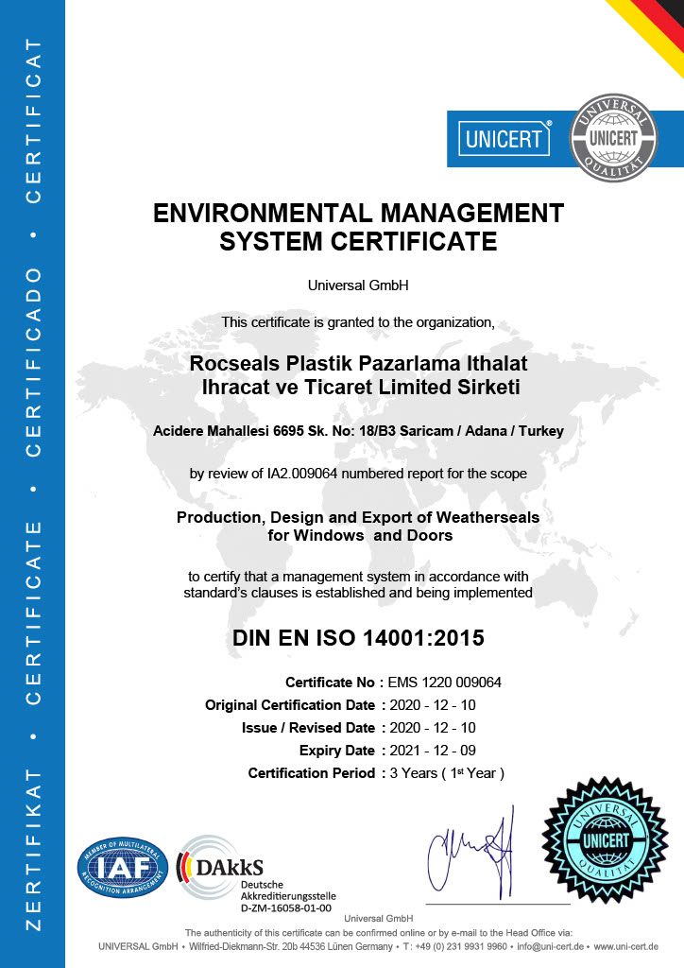684x968 pixels.
Task: Click the original certification date value 2020 - 12 - 10
Action: tap(433, 705)
